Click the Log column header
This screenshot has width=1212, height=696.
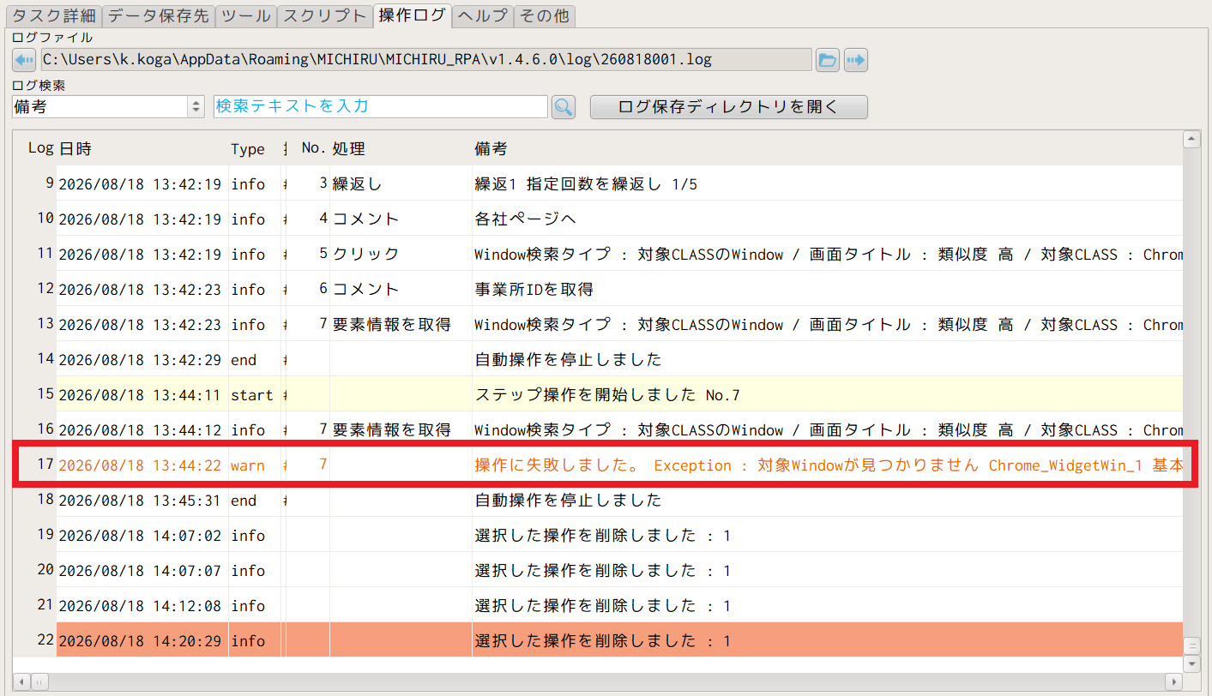tap(36, 149)
